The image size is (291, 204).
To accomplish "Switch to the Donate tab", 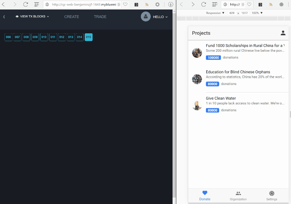I will (x=205, y=195).
